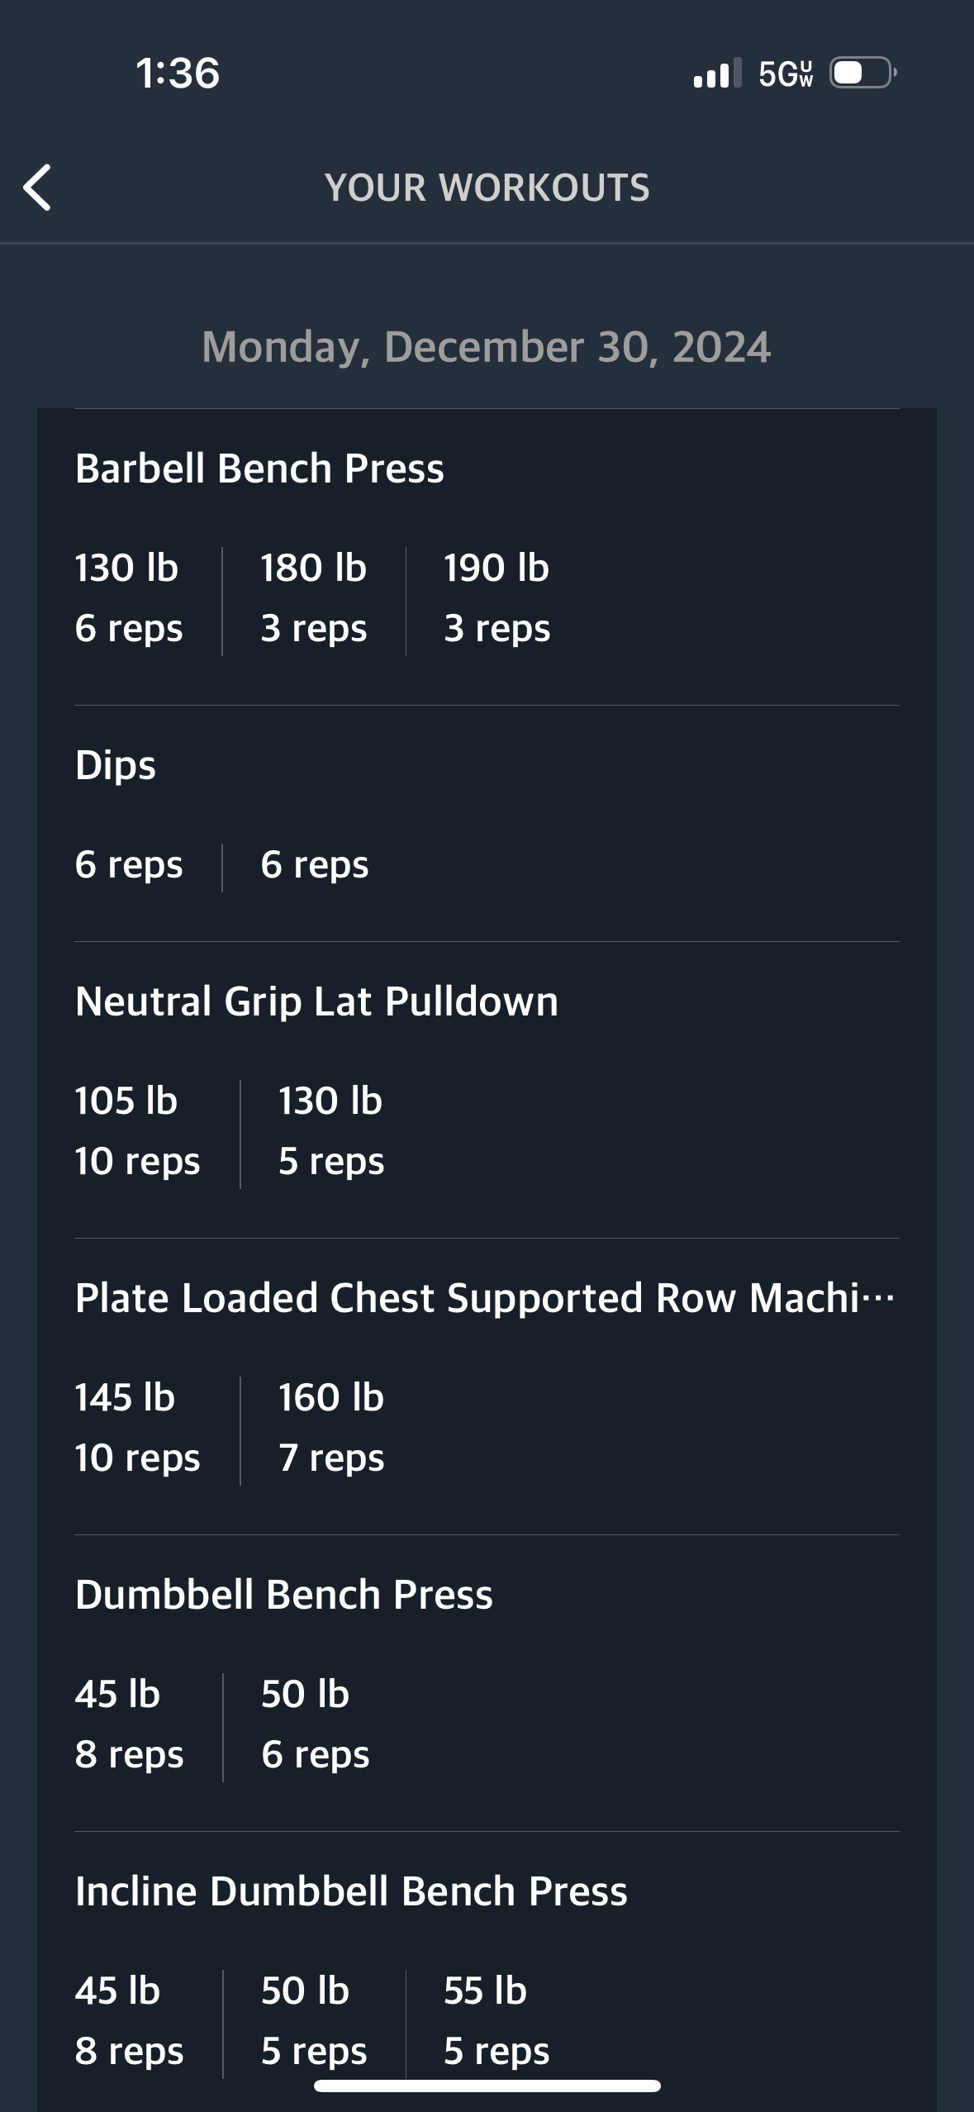Image resolution: width=974 pixels, height=2112 pixels.
Task: Select the 190 lb bench press set
Action: (497, 597)
